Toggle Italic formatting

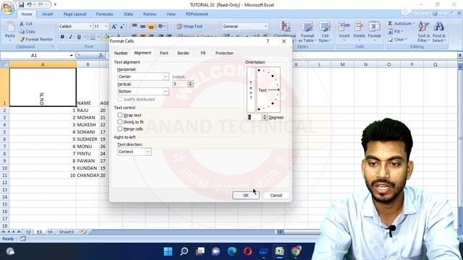[71, 37]
